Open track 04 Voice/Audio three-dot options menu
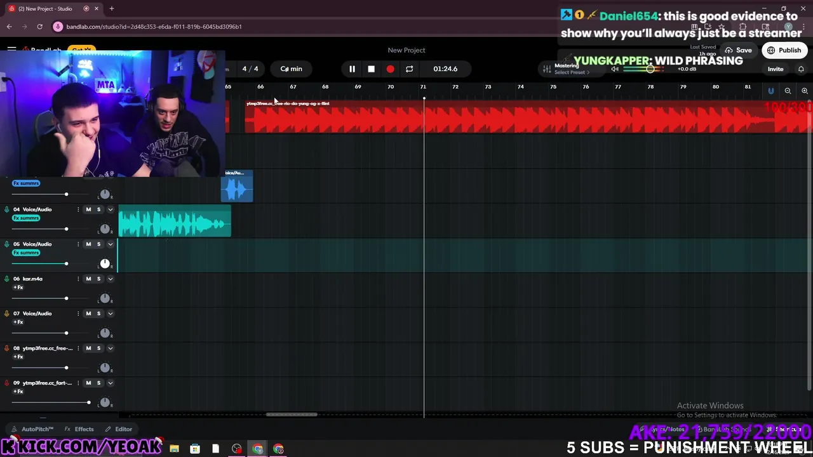 click(x=78, y=209)
